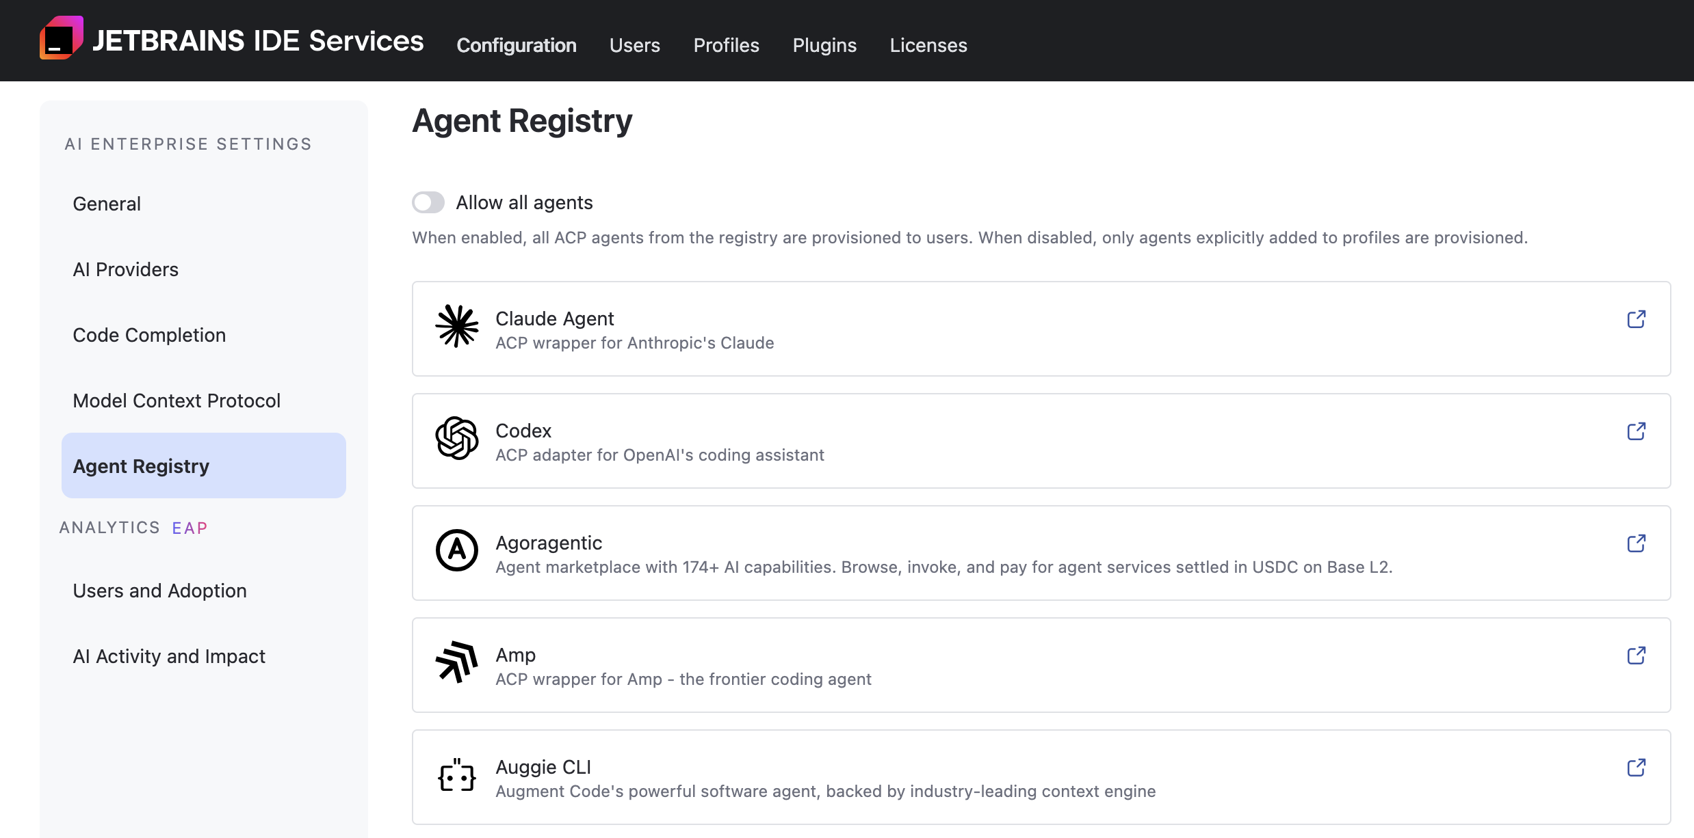
Task: Click the Agoragentic circled A icon
Action: (457, 550)
